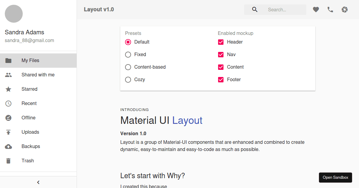The image size is (359, 188).
Task: Click the Trash bin icon
Action: (x=8, y=161)
